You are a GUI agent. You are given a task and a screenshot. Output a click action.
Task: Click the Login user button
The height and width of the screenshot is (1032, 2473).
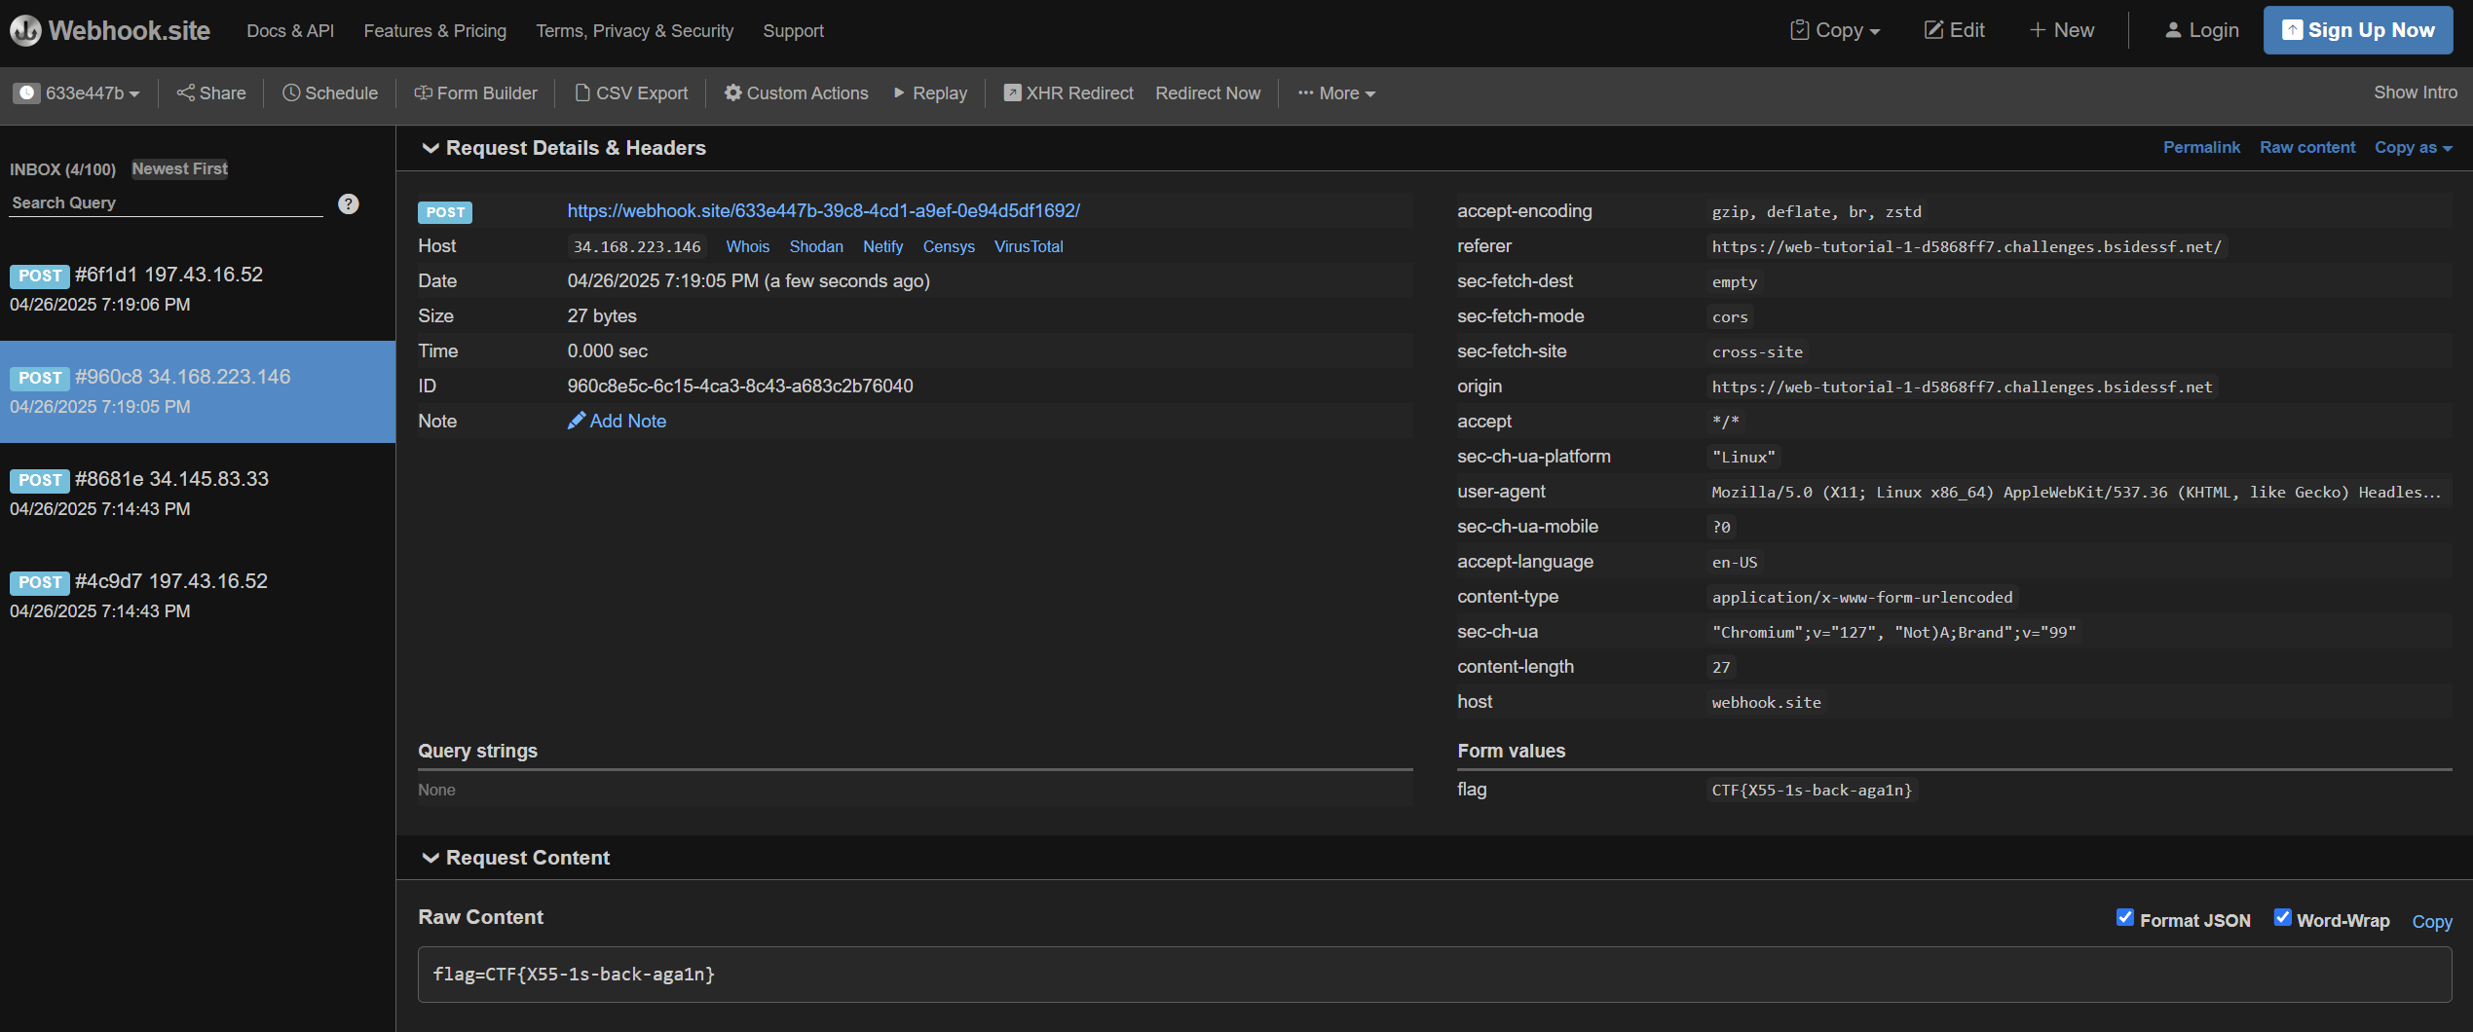pyautogui.click(x=2201, y=30)
